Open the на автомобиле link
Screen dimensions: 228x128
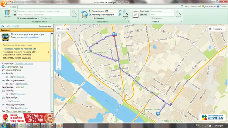point(32,37)
